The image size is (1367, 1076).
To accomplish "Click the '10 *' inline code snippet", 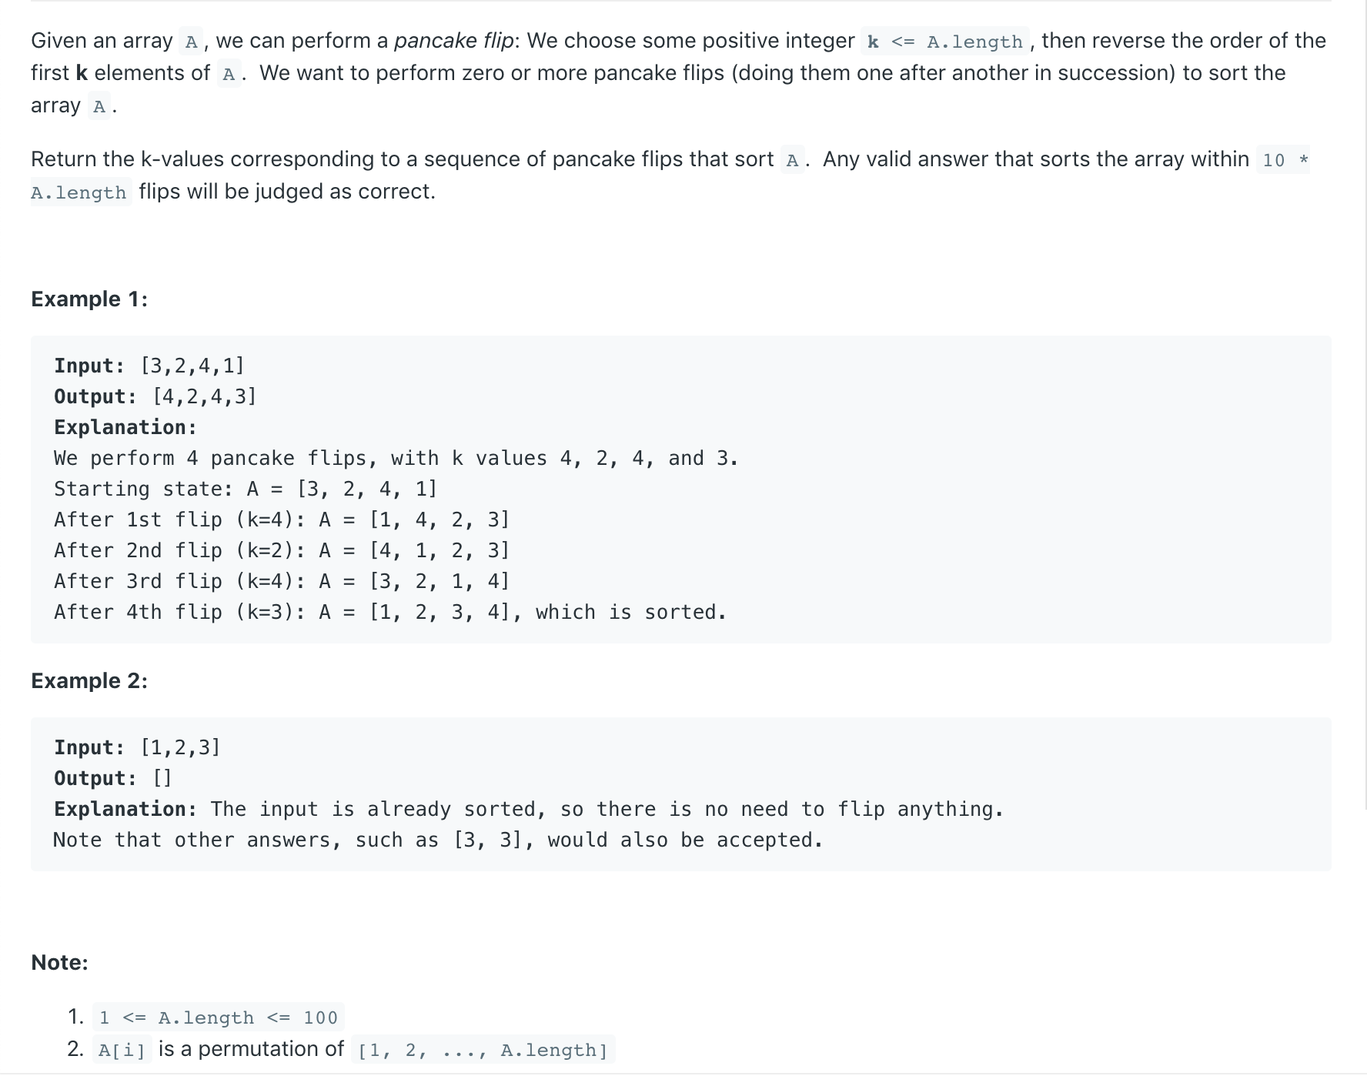I will click(x=1283, y=160).
